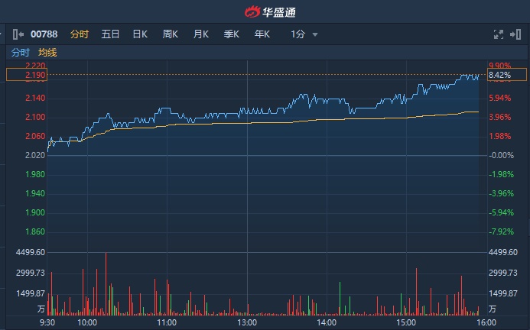The width and height of the screenshot is (530, 330).
Task: Click the 15:00 time axis marker
Action: pyautogui.click(x=406, y=323)
